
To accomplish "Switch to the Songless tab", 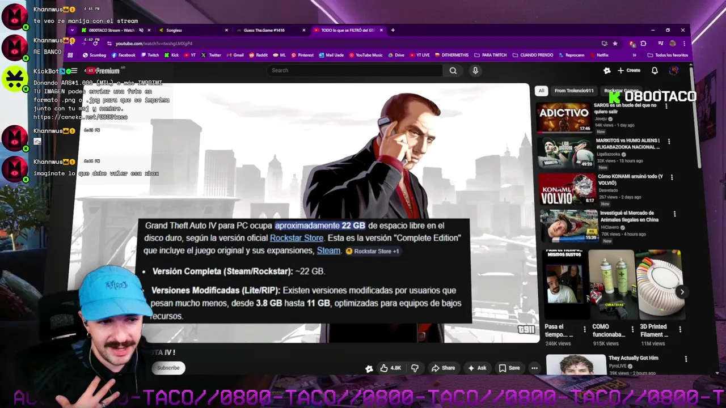I will pyautogui.click(x=193, y=30).
